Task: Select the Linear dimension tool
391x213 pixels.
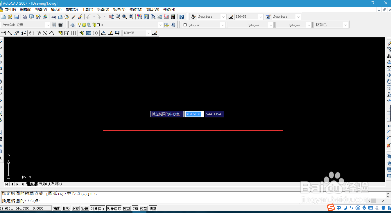Action: tap(3, 33)
